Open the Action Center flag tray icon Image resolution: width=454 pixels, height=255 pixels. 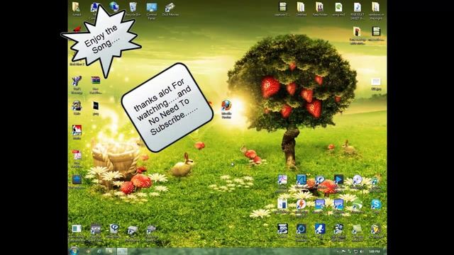tap(343, 251)
